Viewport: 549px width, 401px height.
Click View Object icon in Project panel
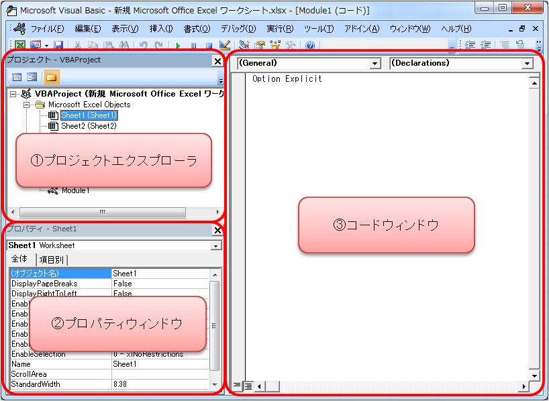point(32,77)
